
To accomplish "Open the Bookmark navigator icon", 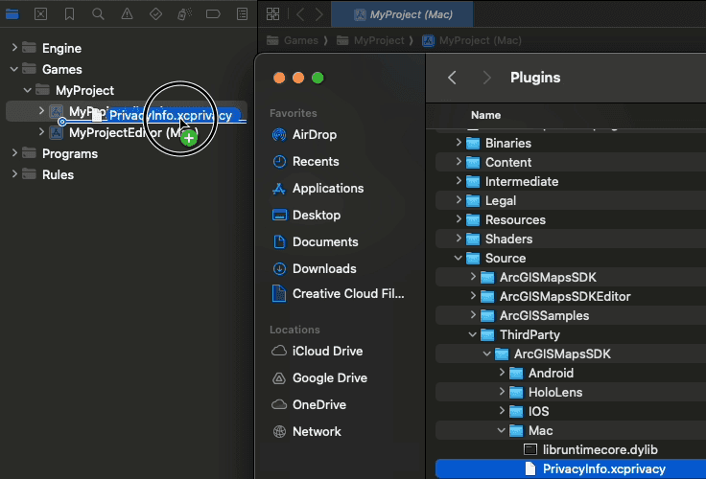I will pyautogui.click(x=69, y=14).
